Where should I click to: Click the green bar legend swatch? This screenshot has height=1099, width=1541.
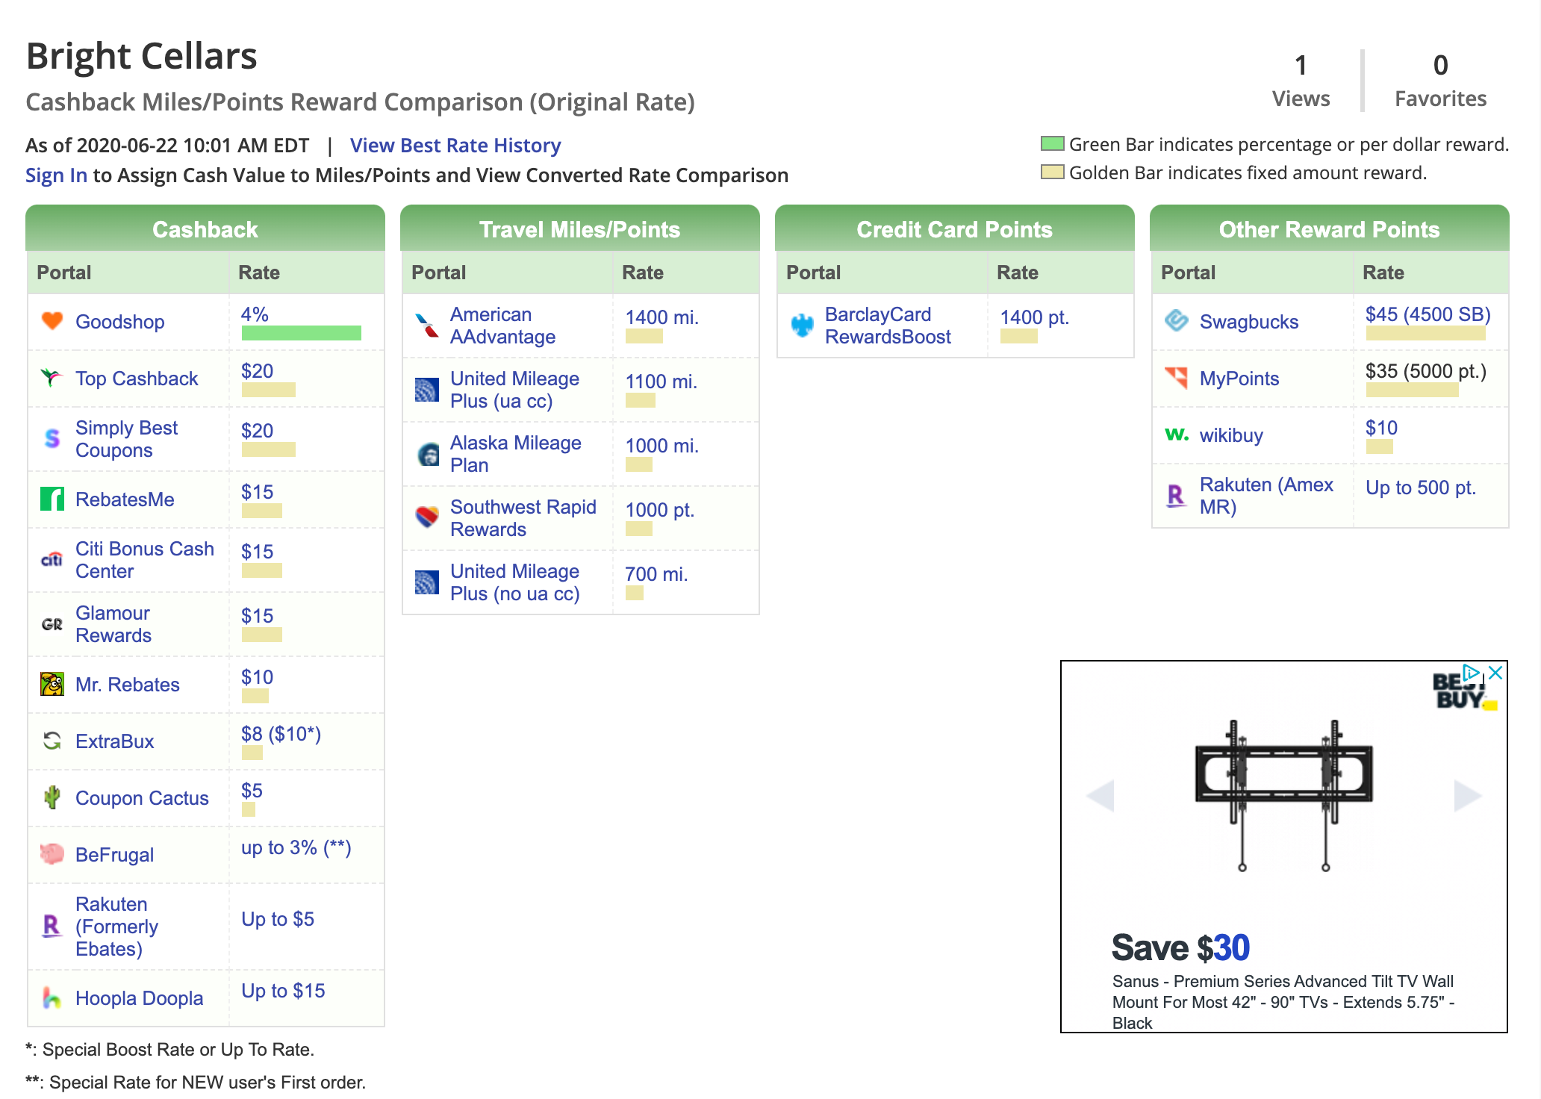[x=1053, y=143]
